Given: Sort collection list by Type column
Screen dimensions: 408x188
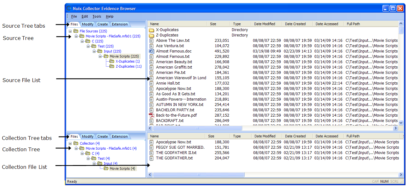Looking at the screenshot, I should tap(241, 136).
